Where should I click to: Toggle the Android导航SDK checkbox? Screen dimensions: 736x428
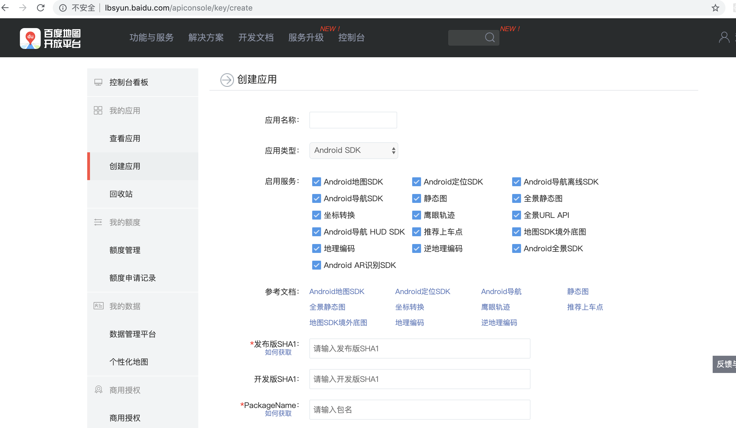click(316, 198)
